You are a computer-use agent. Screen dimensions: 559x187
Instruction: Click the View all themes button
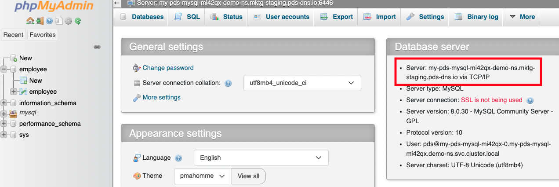[x=249, y=176]
